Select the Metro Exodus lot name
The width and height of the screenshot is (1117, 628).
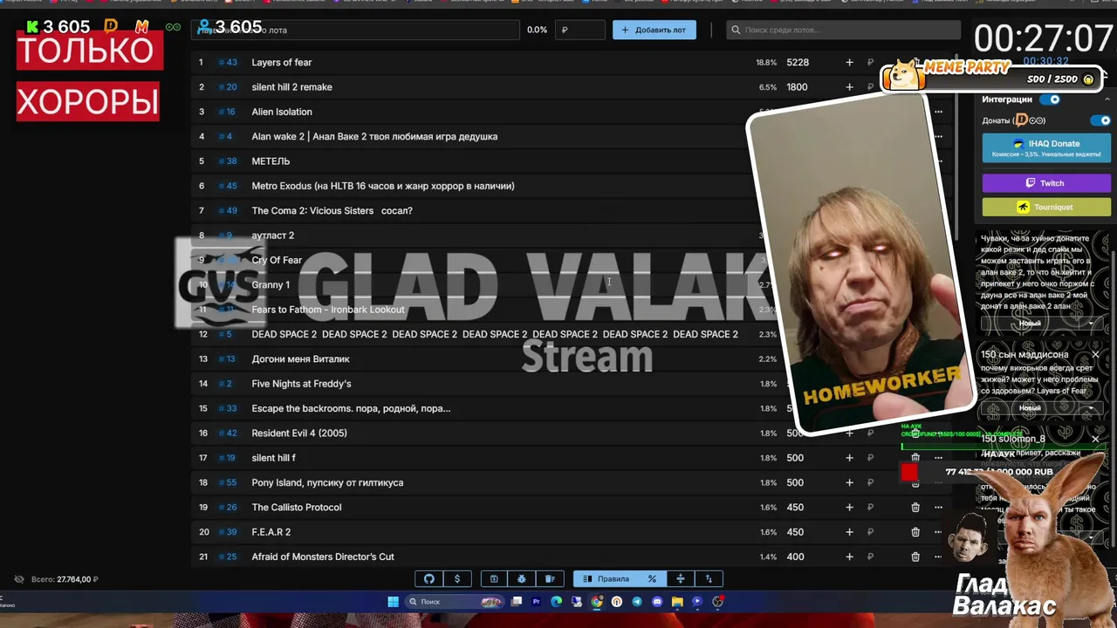[x=383, y=186]
